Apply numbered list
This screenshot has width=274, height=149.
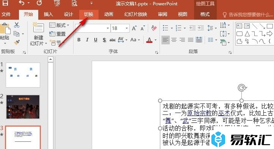178,28
